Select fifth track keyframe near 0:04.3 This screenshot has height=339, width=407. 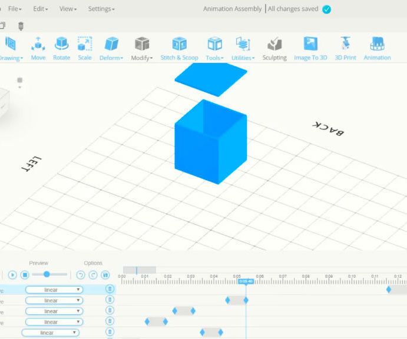(x=221, y=333)
